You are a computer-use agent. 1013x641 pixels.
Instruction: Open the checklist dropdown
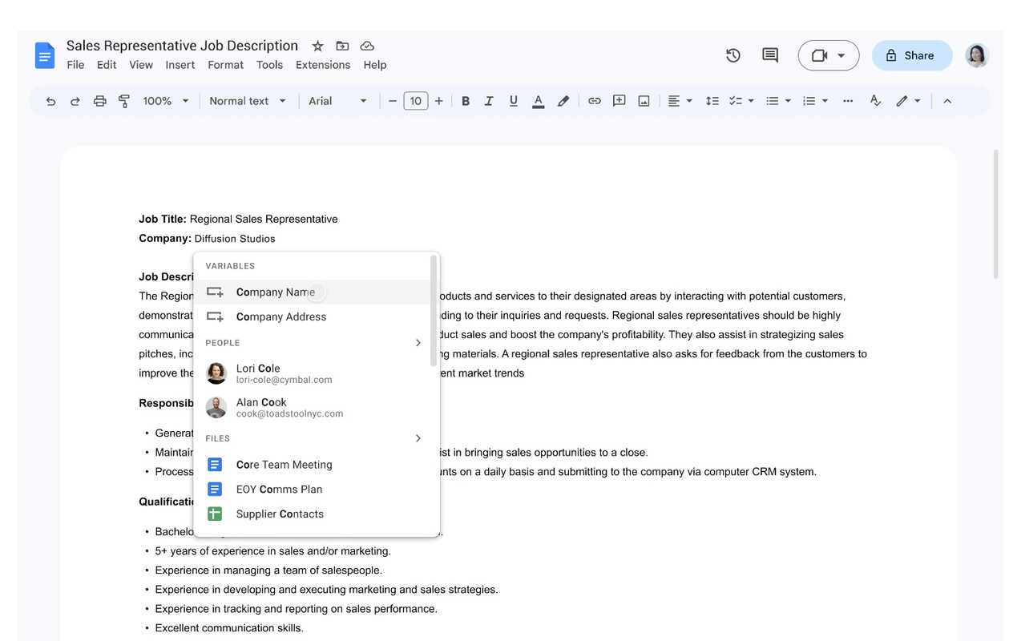pos(741,101)
